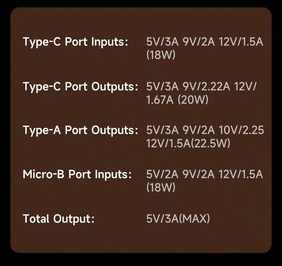Click (18W) under Type-C Port Inputs
The width and height of the screenshot is (282, 266).
(161, 55)
